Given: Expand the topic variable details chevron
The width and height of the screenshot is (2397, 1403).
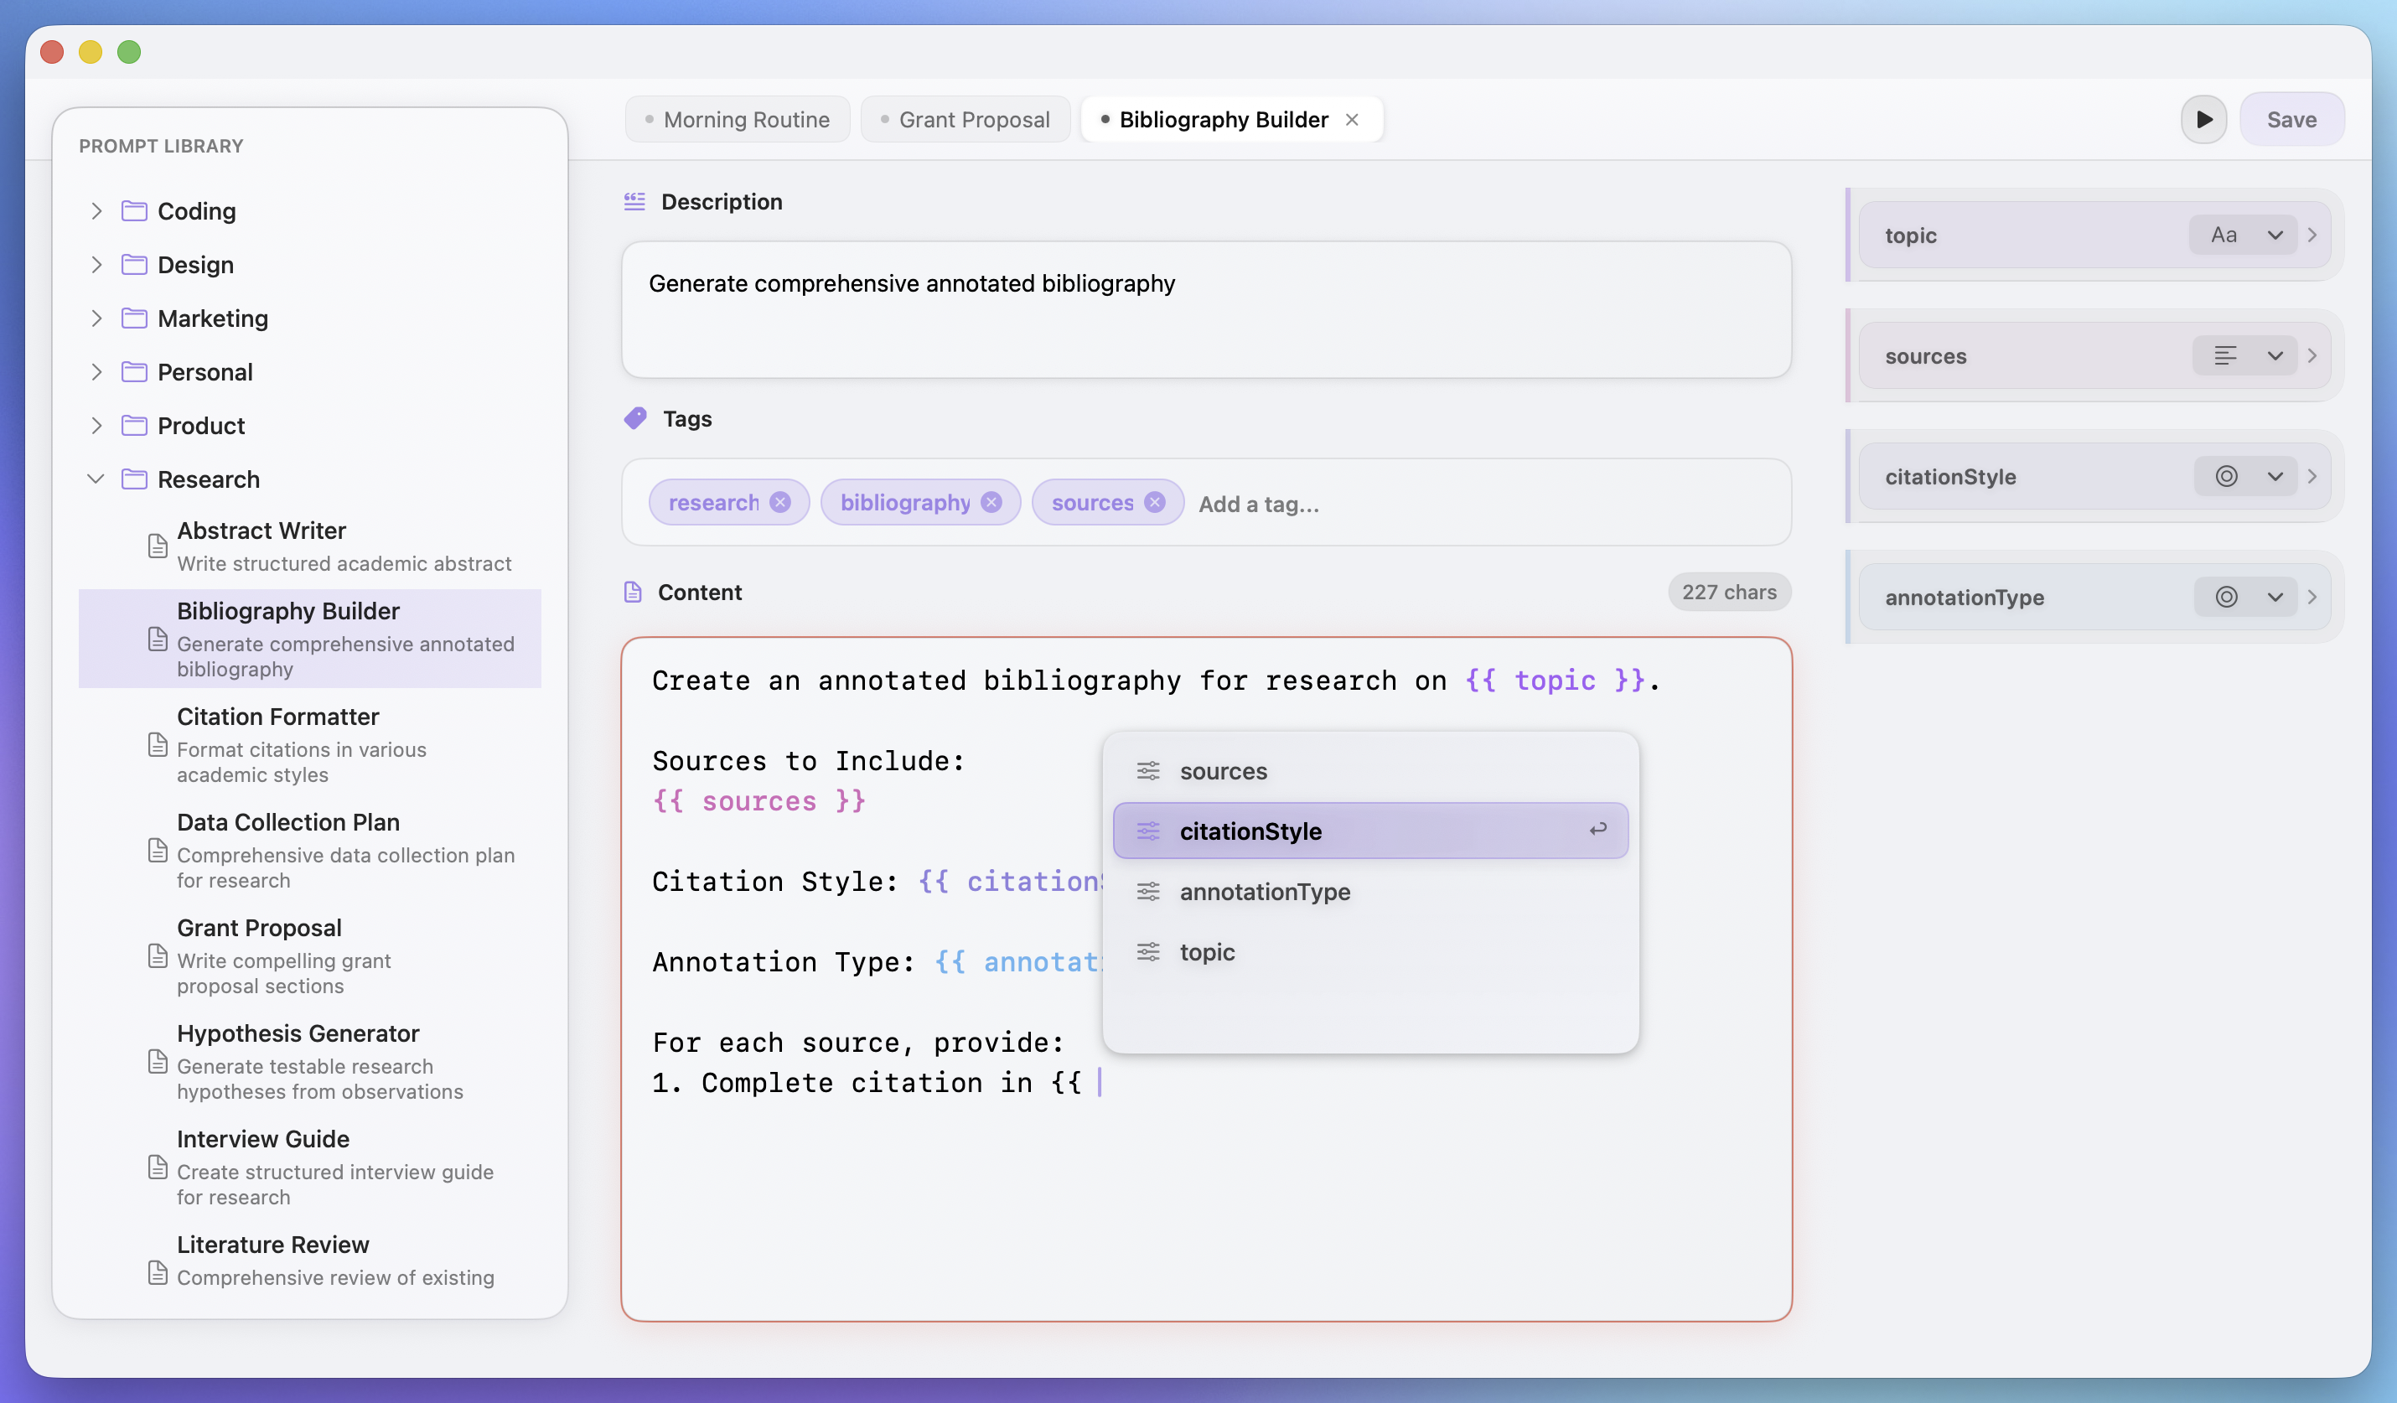Looking at the screenshot, I should 2312,235.
